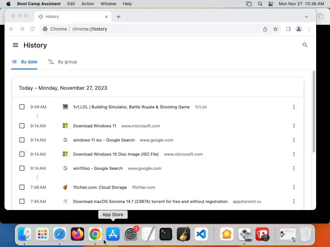Open the Help menu
The width and height of the screenshot is (330, 247).
pyautogui.click(x=127, y=4)
